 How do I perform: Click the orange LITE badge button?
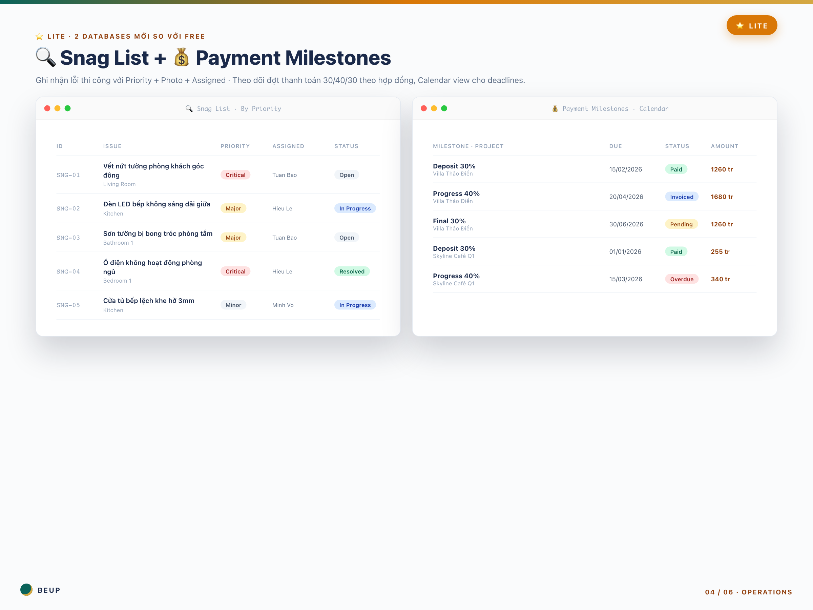coord(752,25)
